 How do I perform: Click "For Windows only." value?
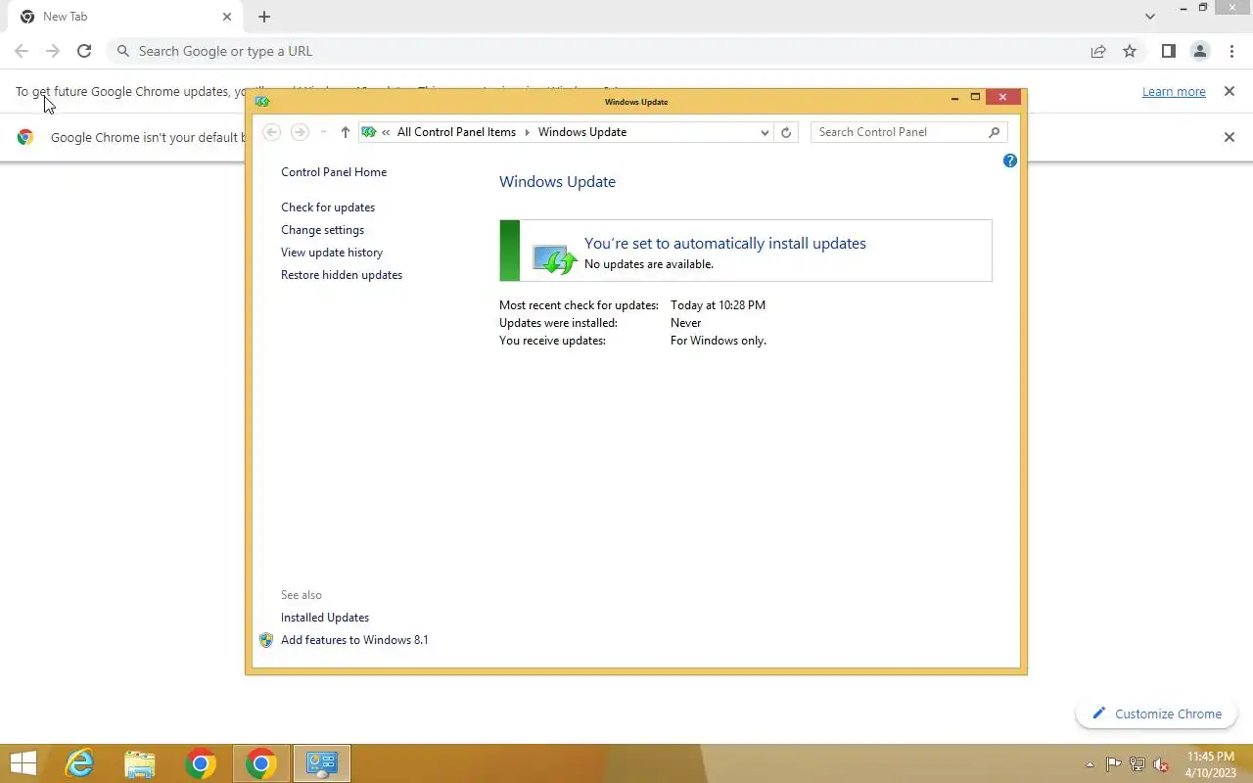(719, 341)
